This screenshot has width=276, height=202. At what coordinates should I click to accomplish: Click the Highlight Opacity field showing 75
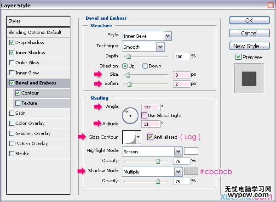click(182, 161)
